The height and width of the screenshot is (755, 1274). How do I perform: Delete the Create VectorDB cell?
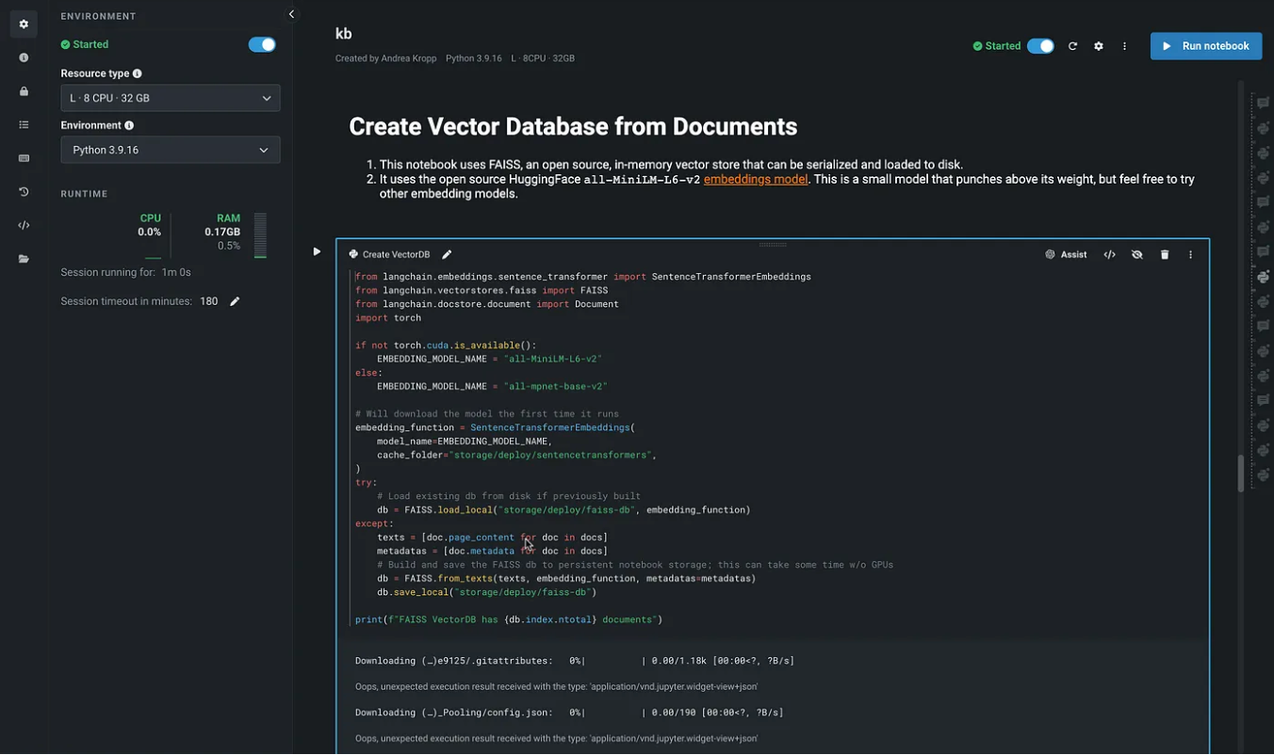[1165, 255]
